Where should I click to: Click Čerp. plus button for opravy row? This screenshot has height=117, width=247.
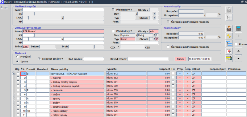coord(188,99)
